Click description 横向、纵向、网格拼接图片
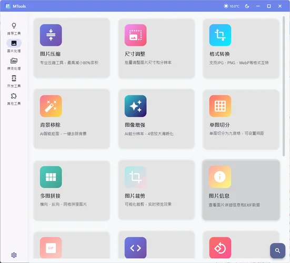Screen dimensions: 290x263 pos(64,204)
